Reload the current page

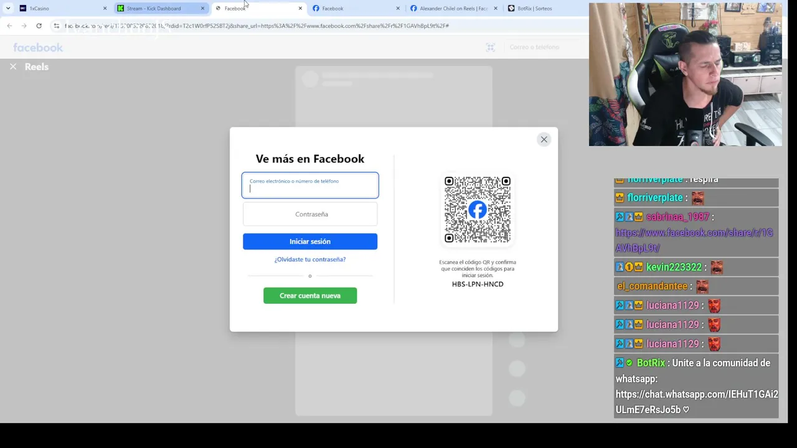point(39,26)
